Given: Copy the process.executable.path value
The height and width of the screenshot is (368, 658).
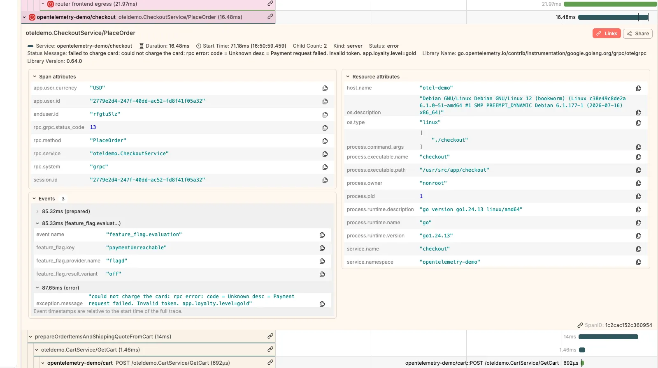Looking at the screenshot, I should [639, 170].
